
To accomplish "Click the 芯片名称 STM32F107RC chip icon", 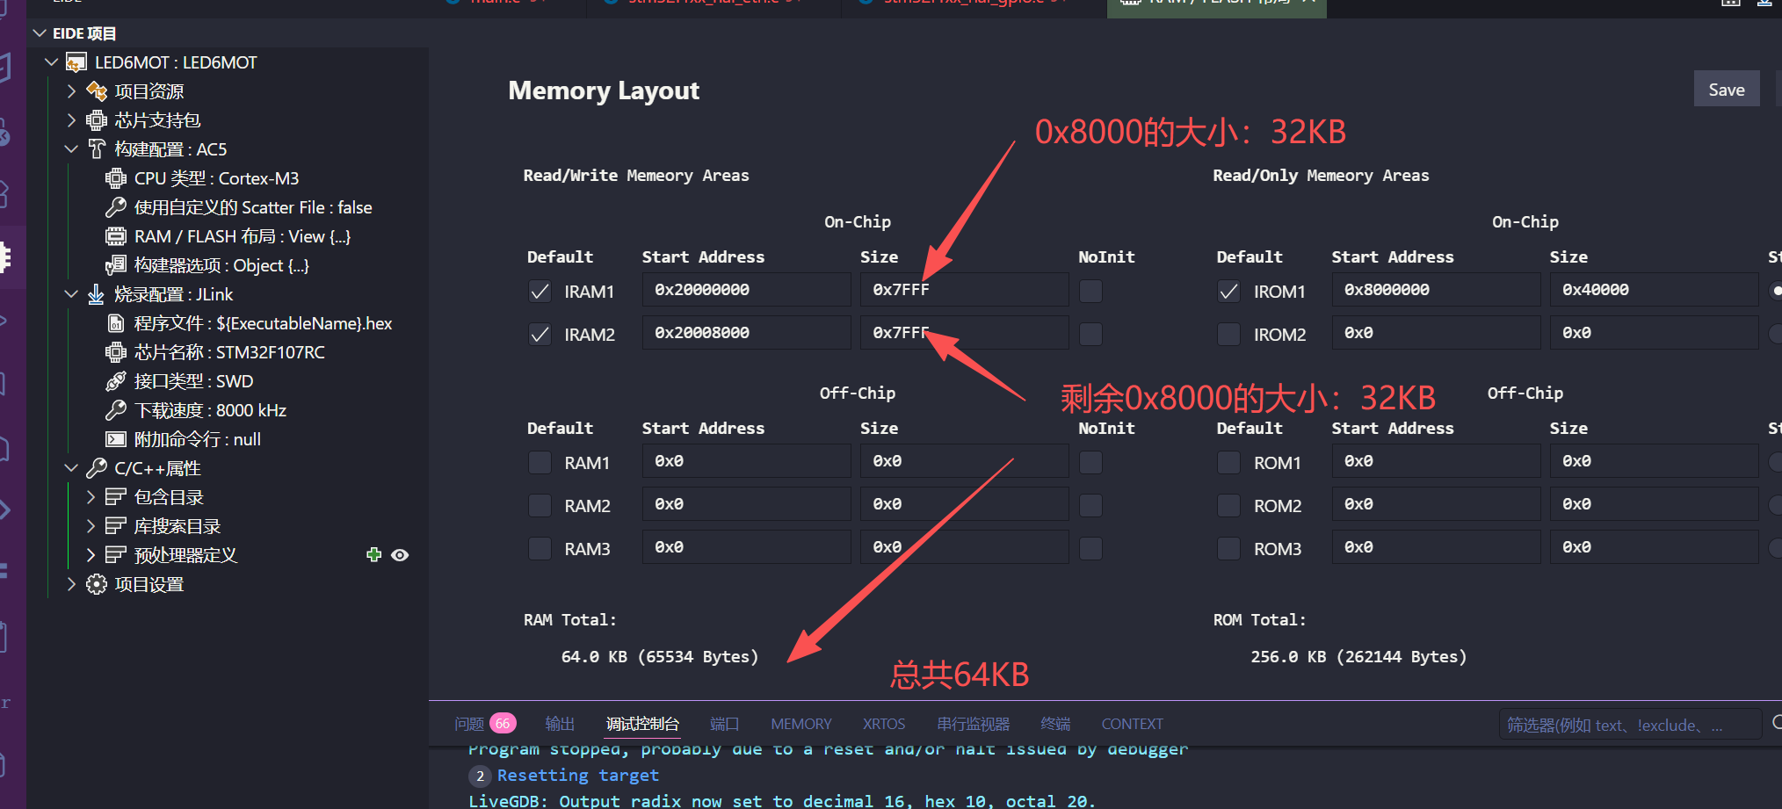I will (116, 352).
